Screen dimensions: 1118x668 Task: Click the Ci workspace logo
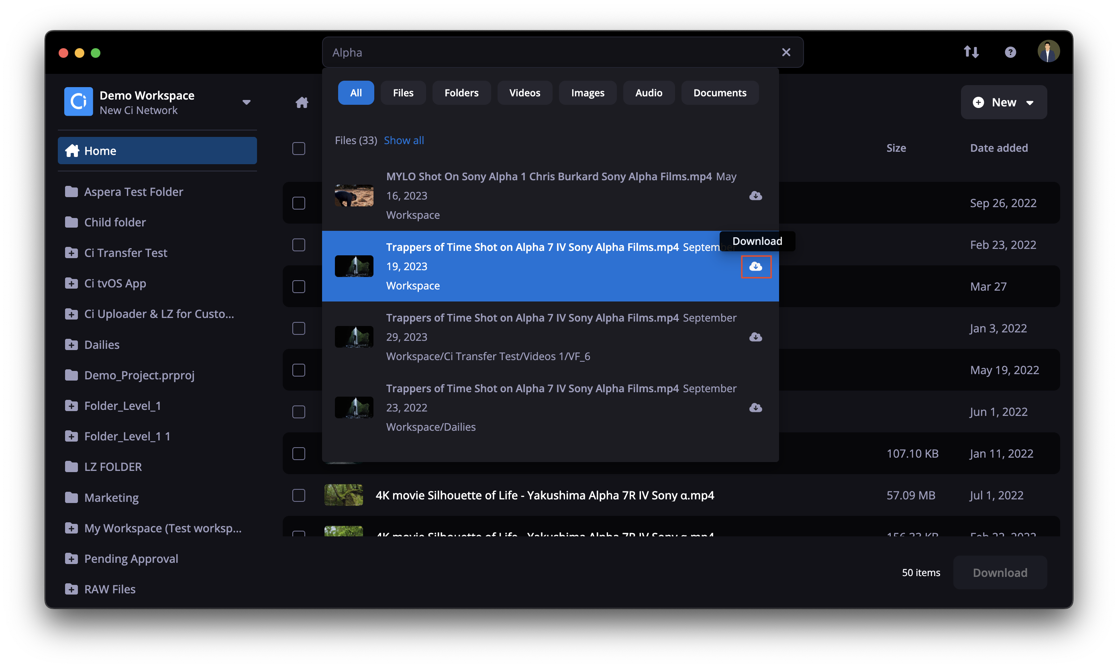coord(78,102)
